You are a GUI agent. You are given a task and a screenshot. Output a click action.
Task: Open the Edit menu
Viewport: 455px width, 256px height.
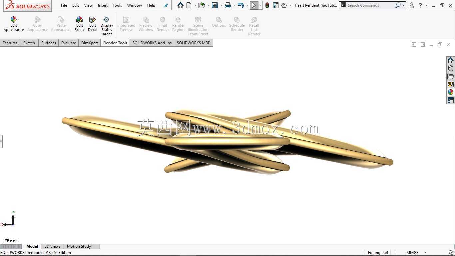pos(76,5)
